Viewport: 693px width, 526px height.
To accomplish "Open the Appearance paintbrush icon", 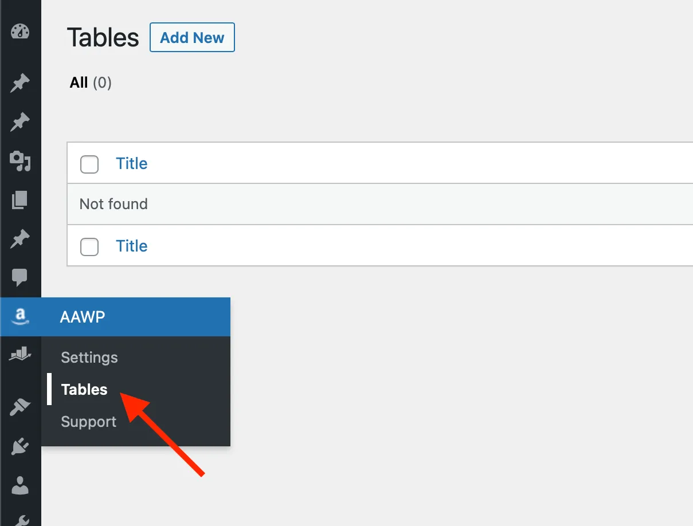I will [x=20, y=407].
